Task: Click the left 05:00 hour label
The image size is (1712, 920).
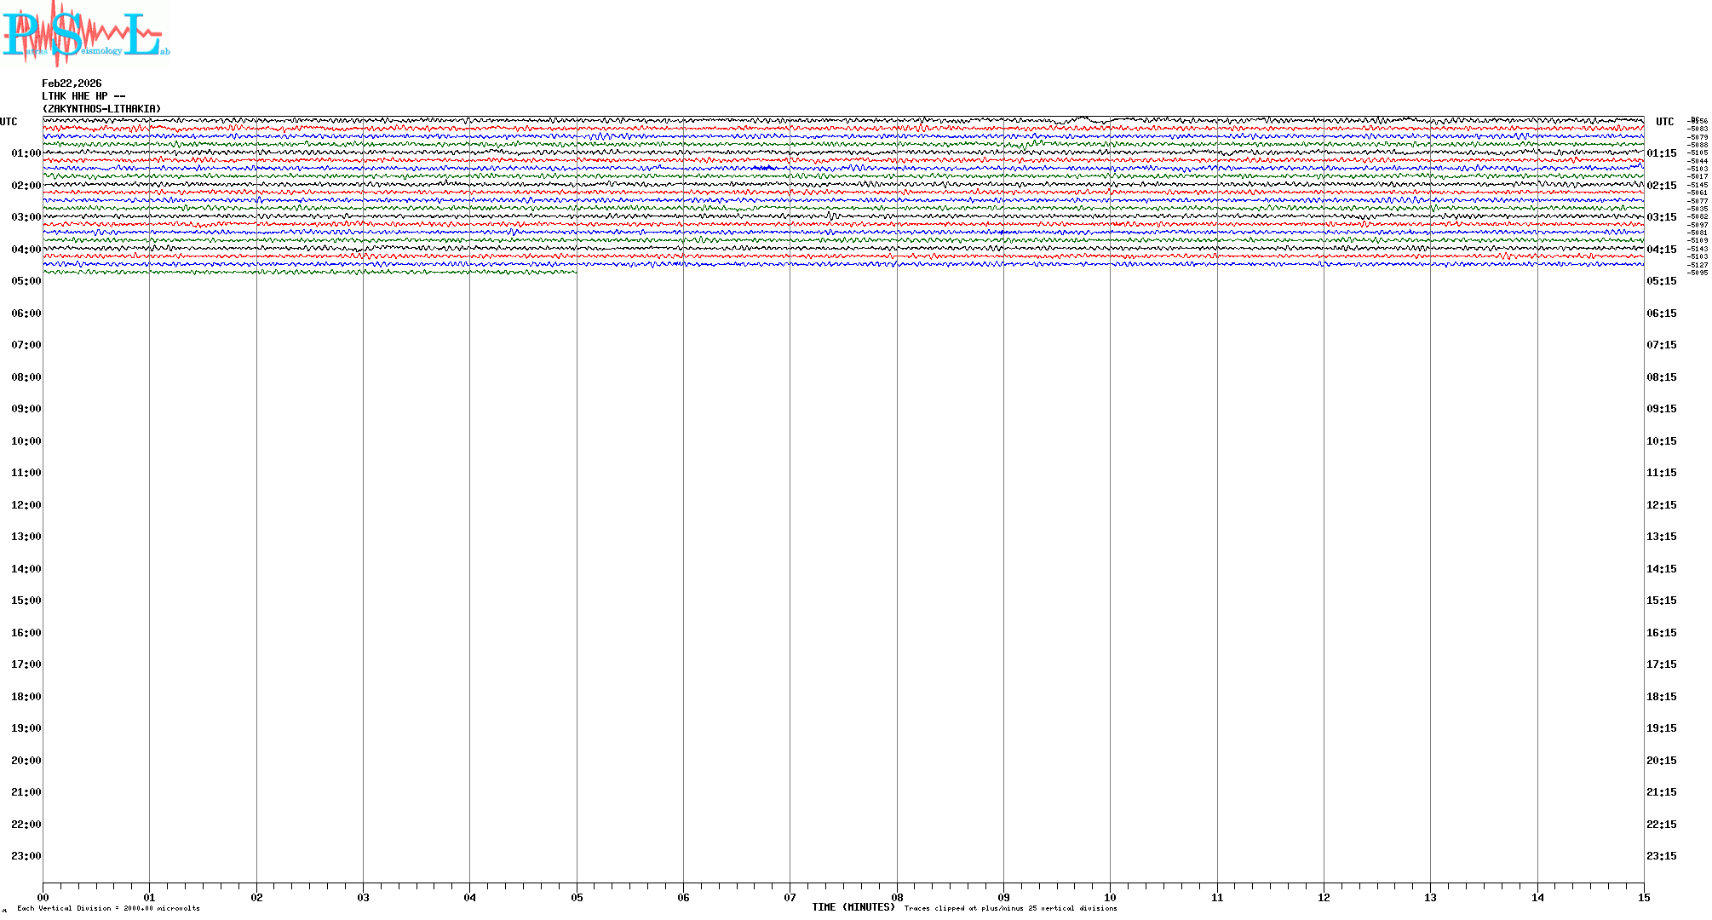Action: point(26,281)
